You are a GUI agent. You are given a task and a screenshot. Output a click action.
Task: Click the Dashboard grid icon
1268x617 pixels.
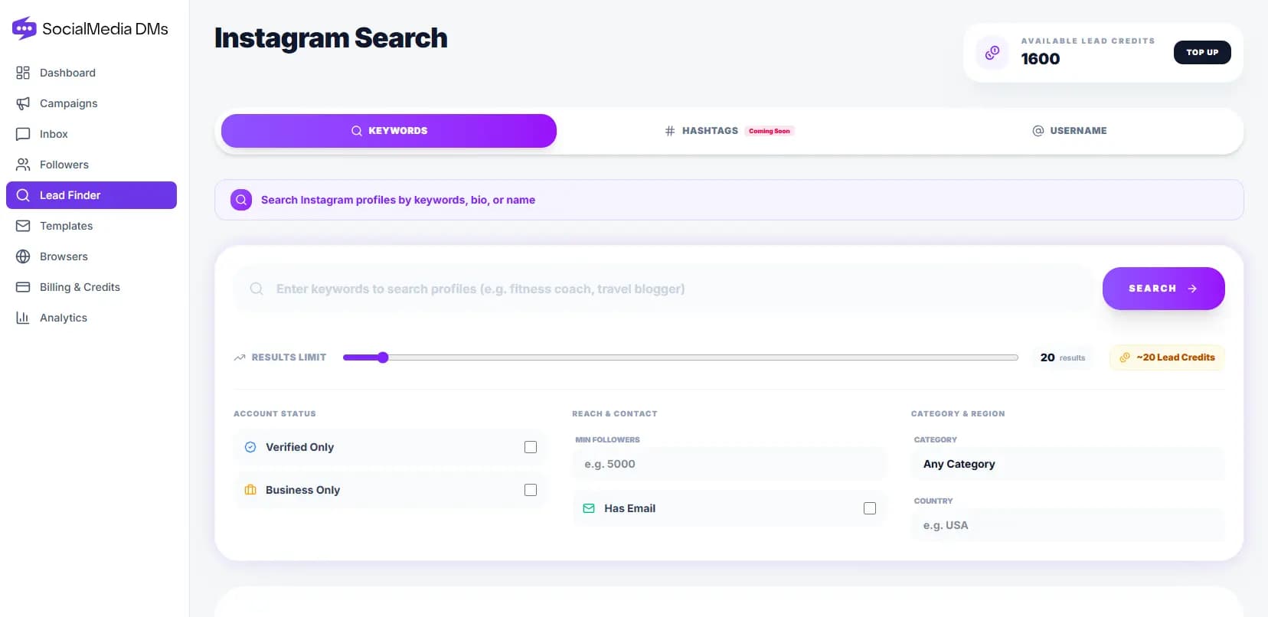tap(23, 73)
